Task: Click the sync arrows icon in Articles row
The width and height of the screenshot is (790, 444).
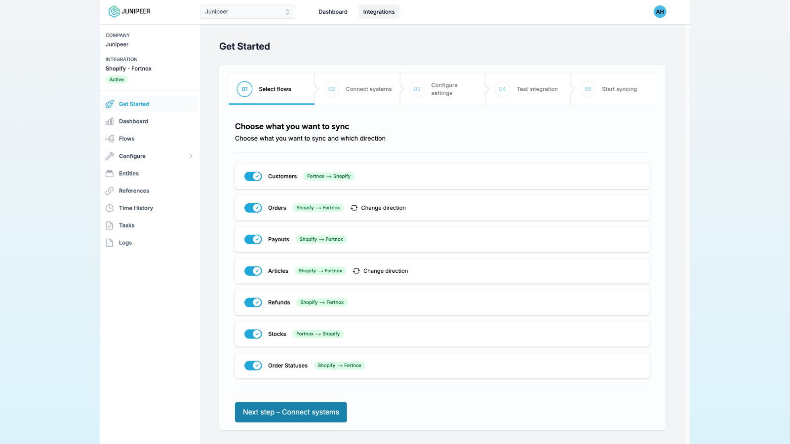Action: pyautogui.click(x=356, y=271)
